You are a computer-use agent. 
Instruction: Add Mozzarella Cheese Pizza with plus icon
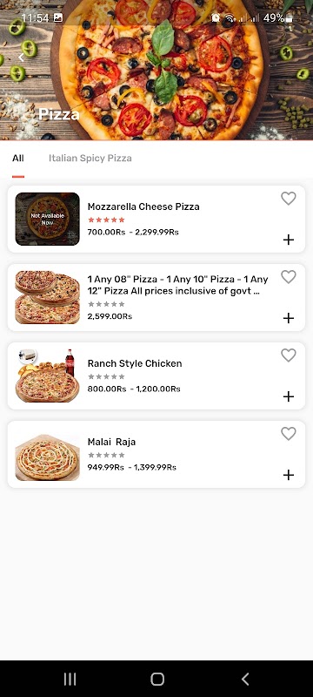click(289, 240)
